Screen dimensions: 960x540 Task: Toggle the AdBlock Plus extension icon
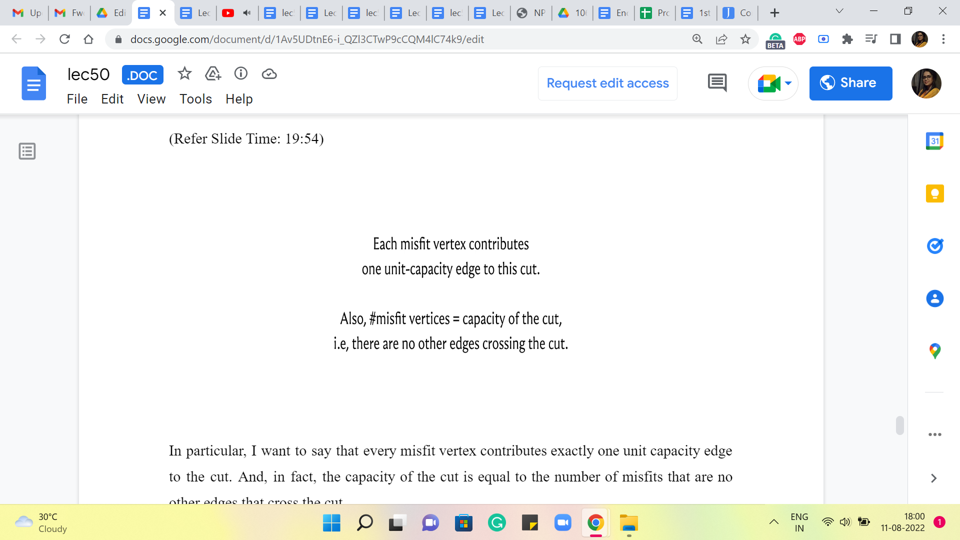click(799, 39)
